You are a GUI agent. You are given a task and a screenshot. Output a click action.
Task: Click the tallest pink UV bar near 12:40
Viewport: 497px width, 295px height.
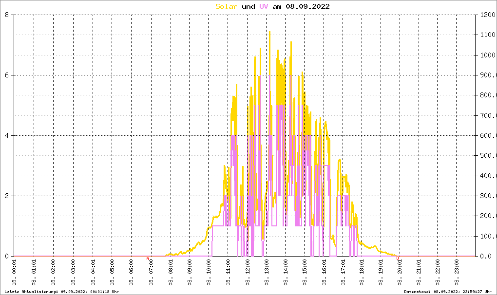click(x=260, y=78)
